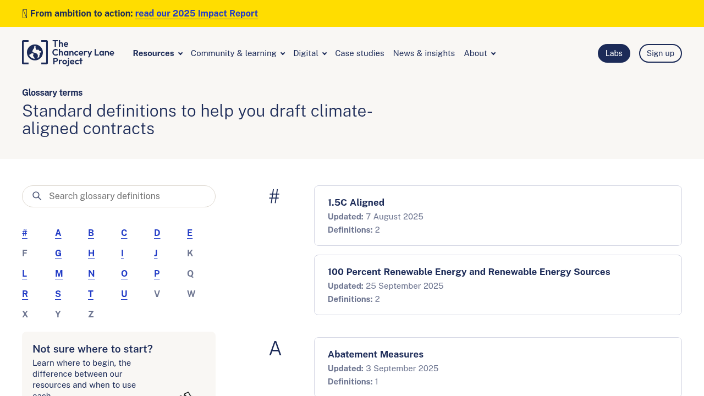This screenshot has width=704, height=396.
Task: Jump to letter U terms
Action: (124, 294)
